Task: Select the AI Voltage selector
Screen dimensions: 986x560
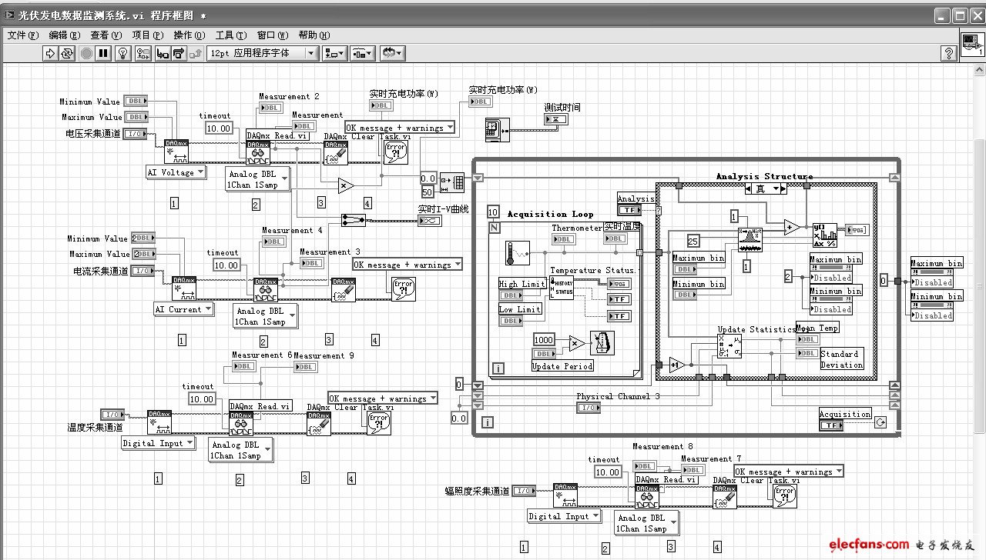Action: pyautogui.click(x=176, y=172)
